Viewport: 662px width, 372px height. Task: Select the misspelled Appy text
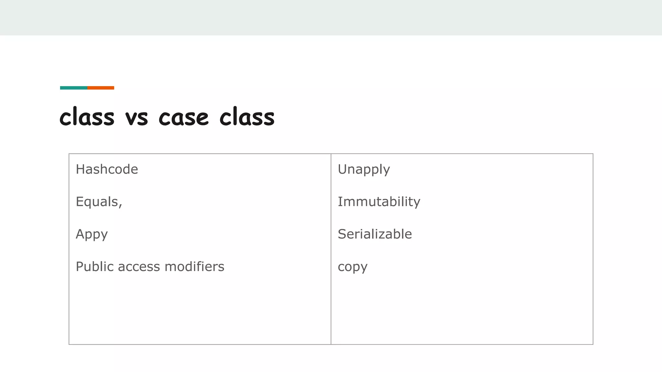[x=91, y=234]
